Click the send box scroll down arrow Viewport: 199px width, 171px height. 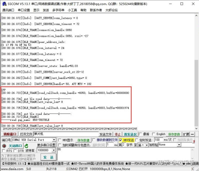click(x=192, y=159)
